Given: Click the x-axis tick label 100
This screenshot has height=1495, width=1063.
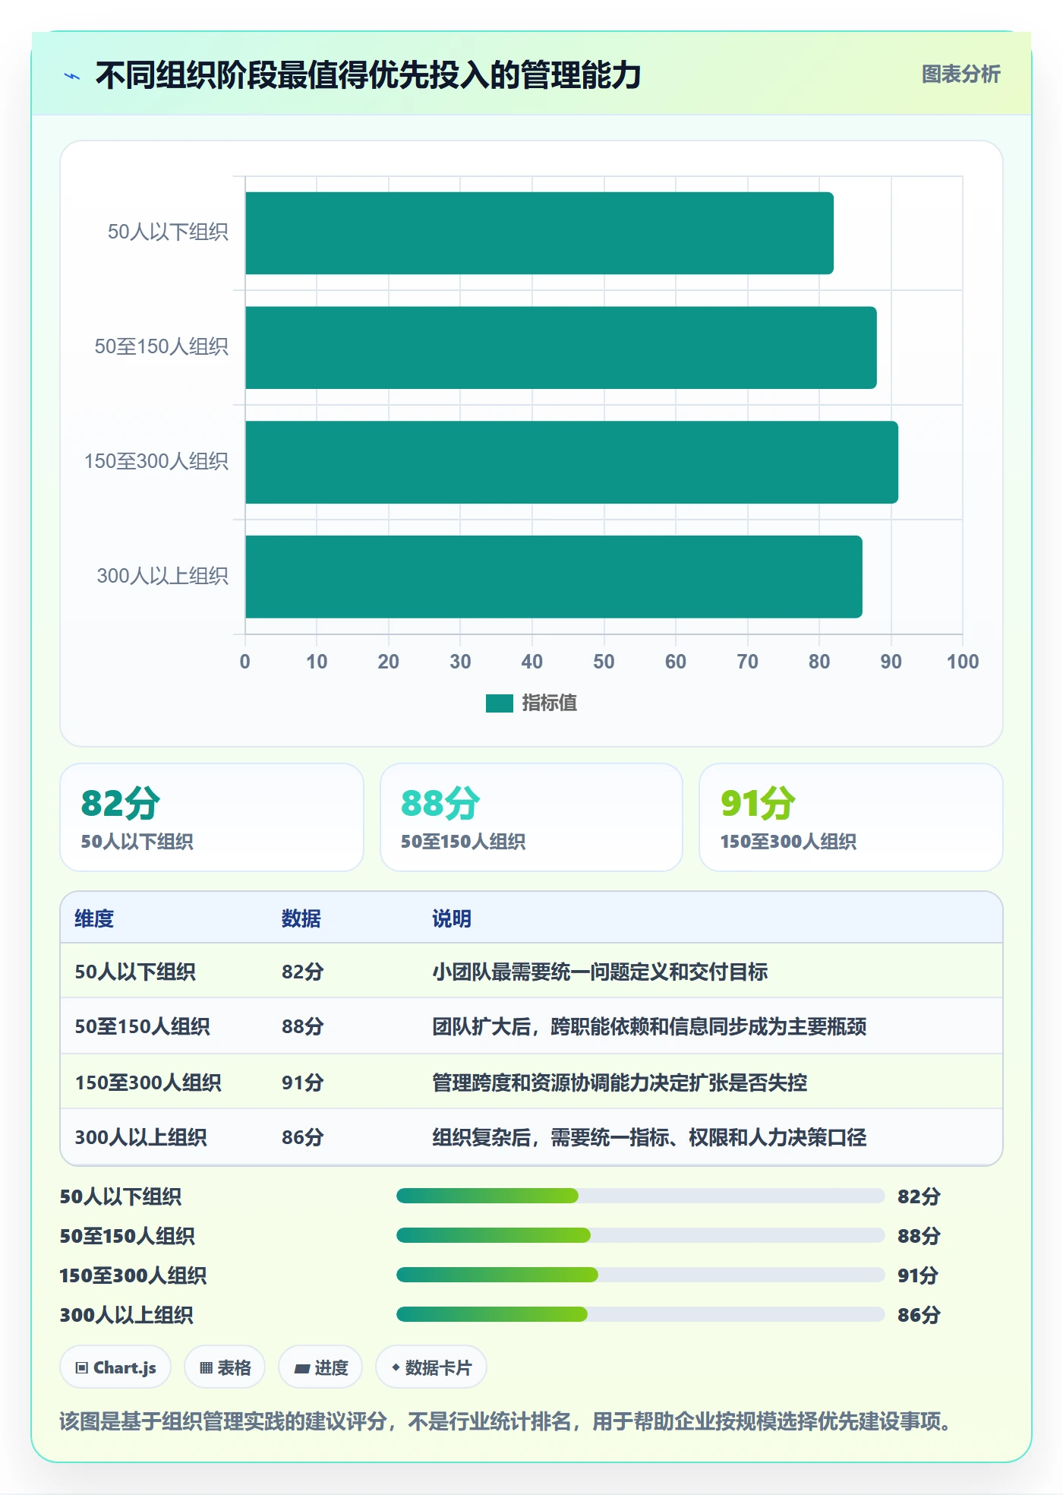Looking at the screenshot, I should point(963,662).
